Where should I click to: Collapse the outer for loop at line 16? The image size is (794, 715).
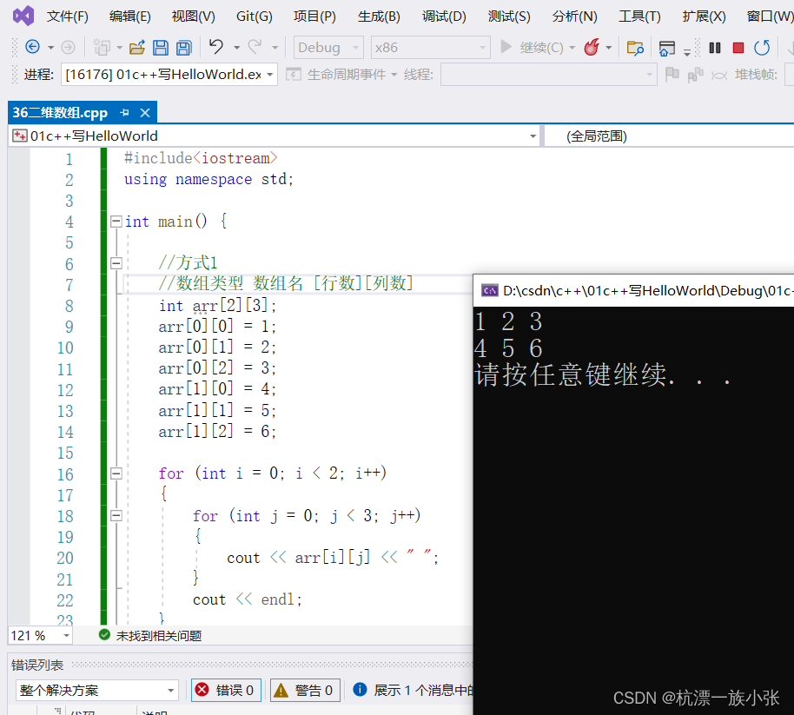point(116,473)
